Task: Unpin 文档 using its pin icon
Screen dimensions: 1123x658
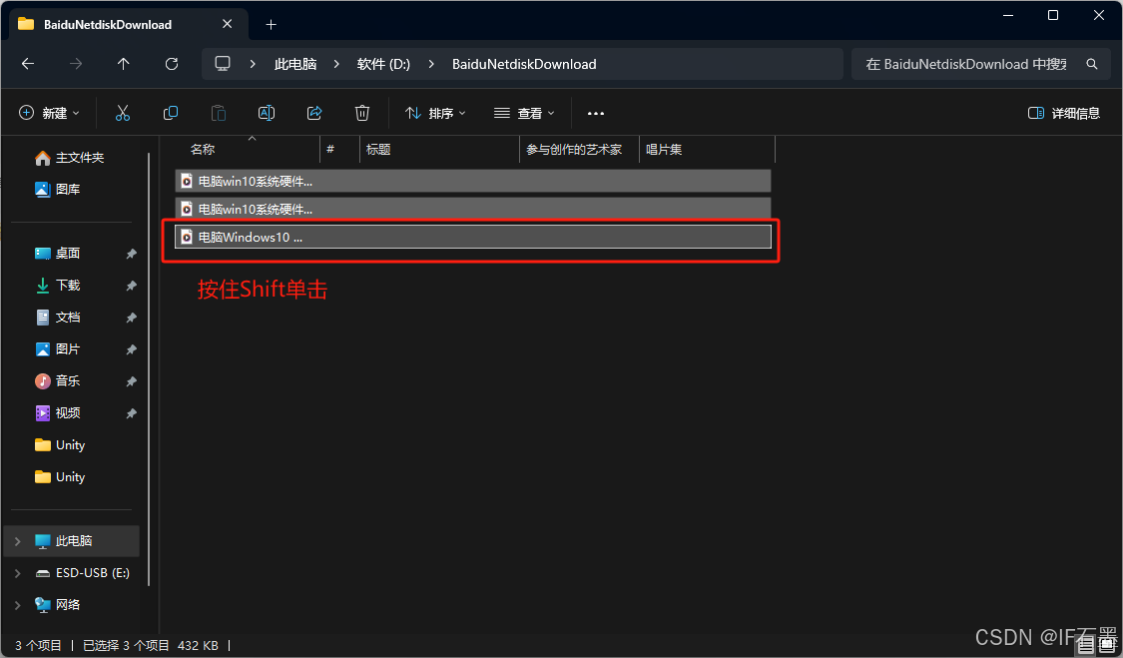Action: click(x=131, y=318)
